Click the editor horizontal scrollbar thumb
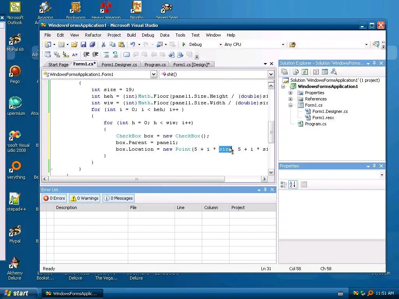Image resolution: width=399 pixels, height=299 pixels. click(x=137, y=179)
